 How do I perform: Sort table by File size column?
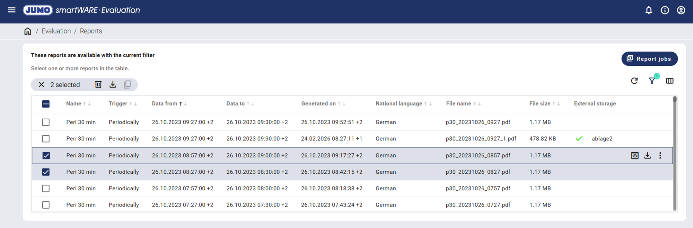[x=540, y=103]
